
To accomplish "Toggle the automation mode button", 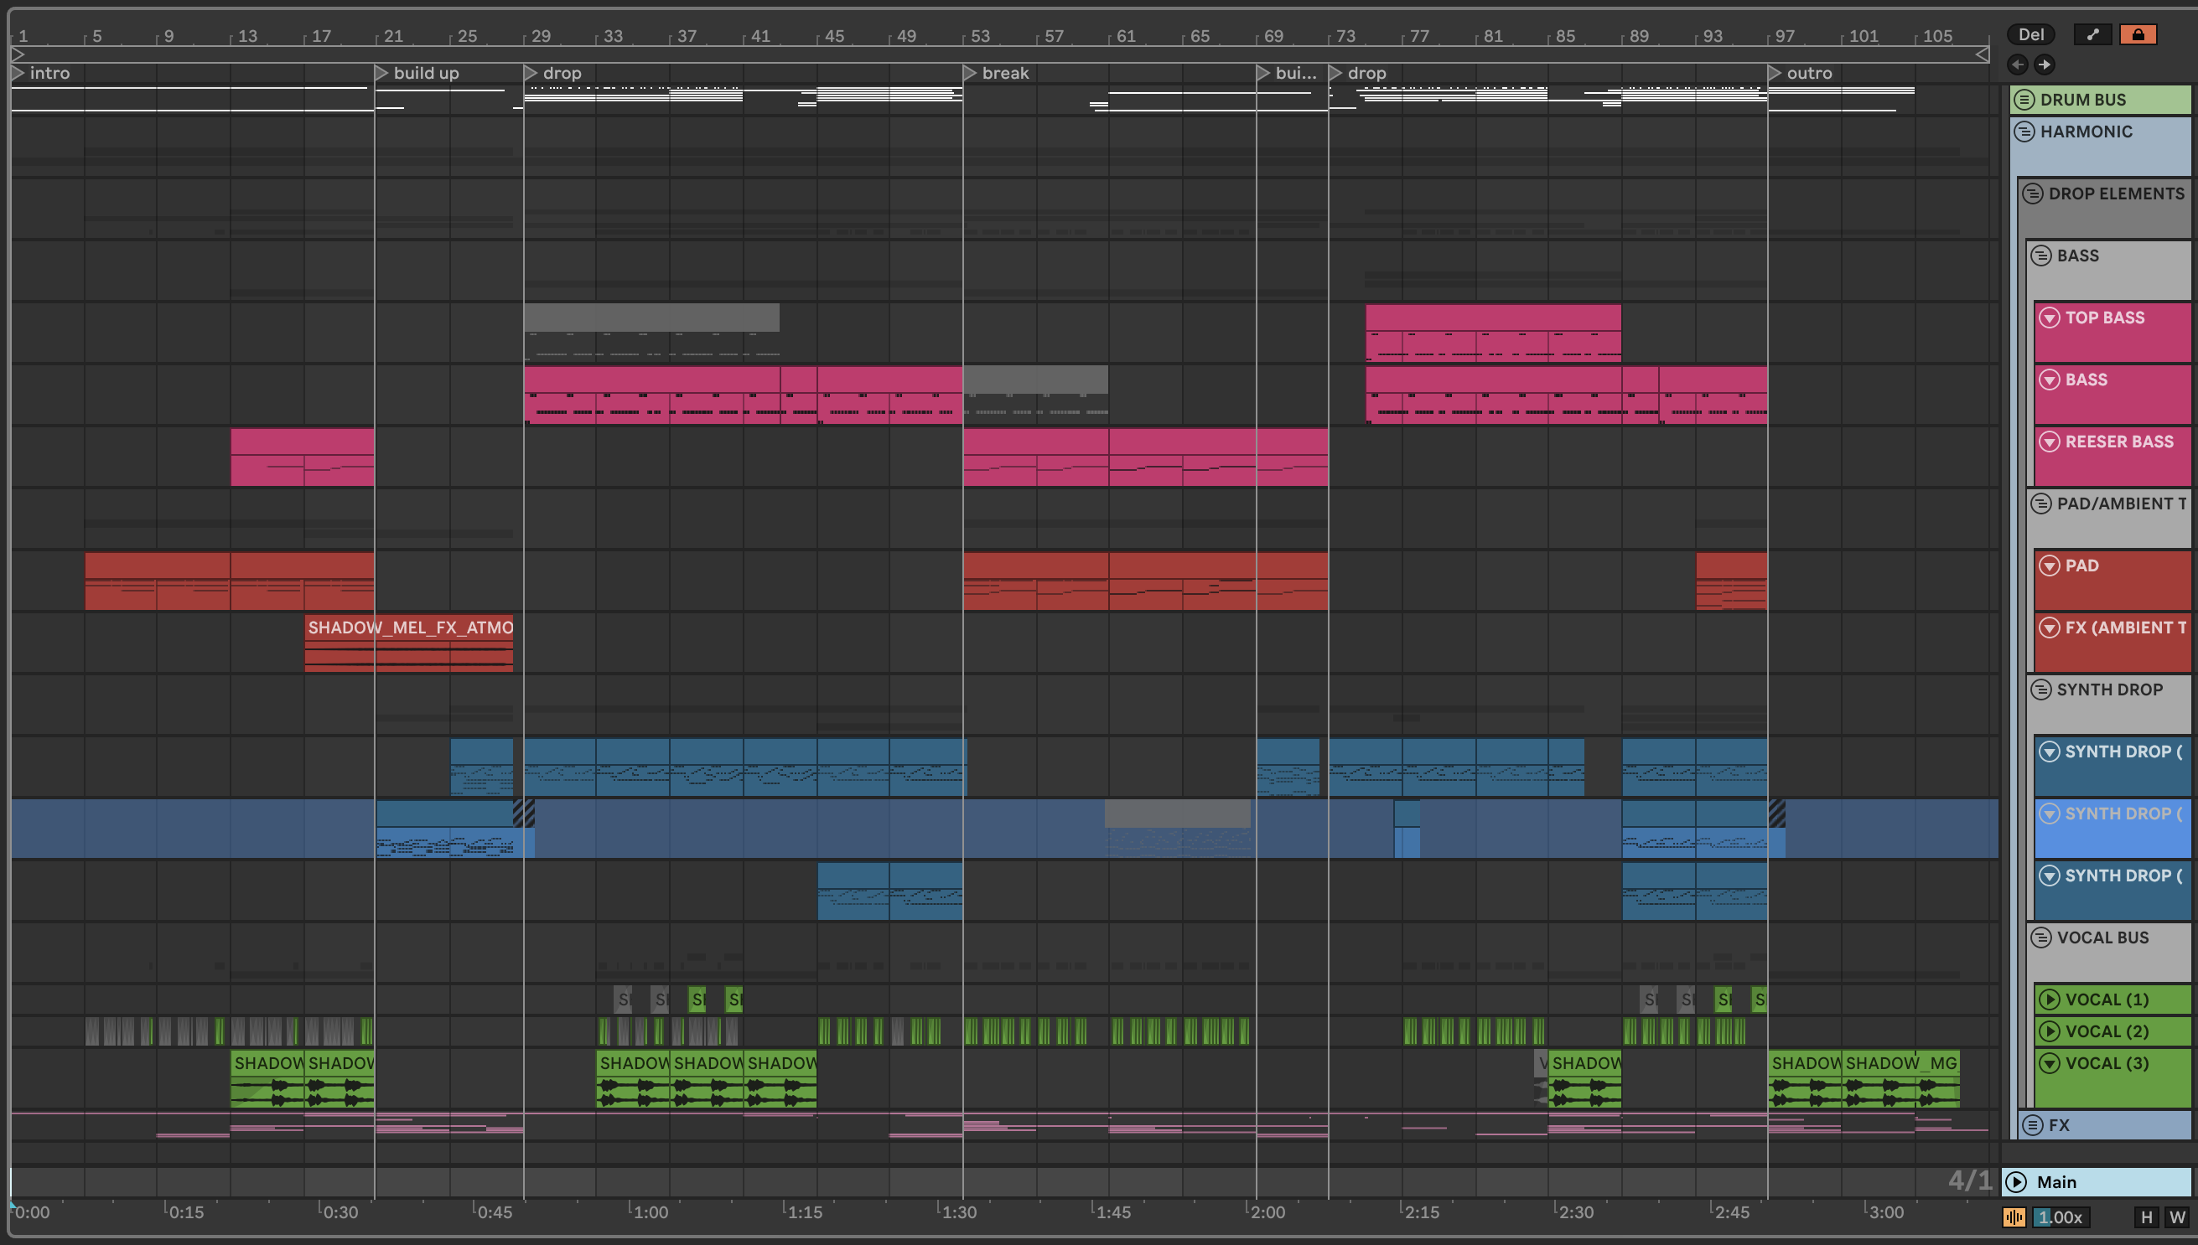I will pyautogui.click(x=2092, y=34).
